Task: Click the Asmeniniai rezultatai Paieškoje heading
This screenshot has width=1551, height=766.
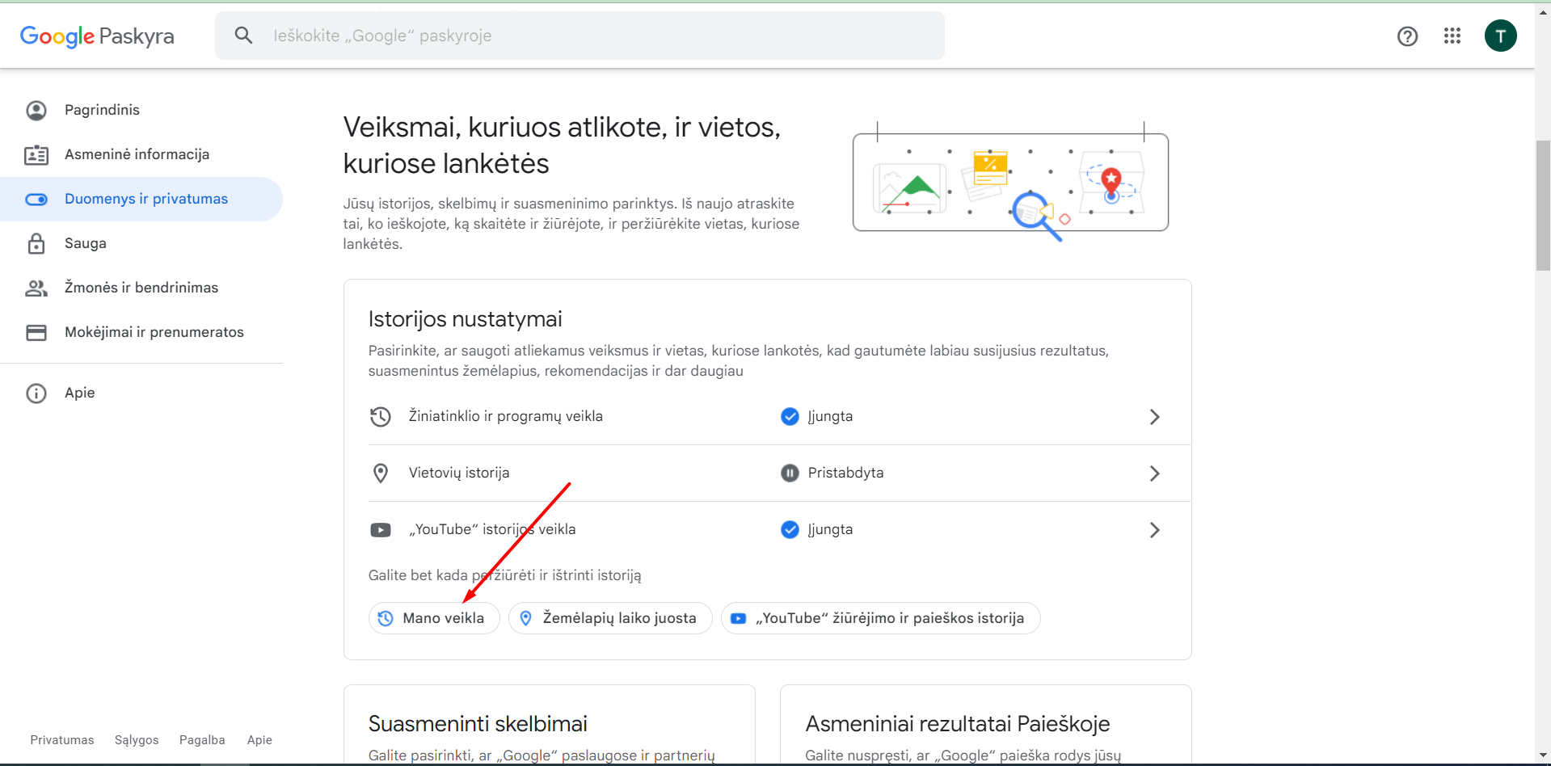Action: pyautogui.click(x=957, y=724)
